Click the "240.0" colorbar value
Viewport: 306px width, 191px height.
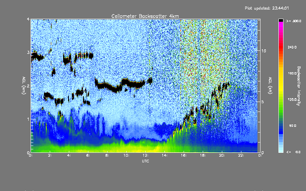coord(292,47)
